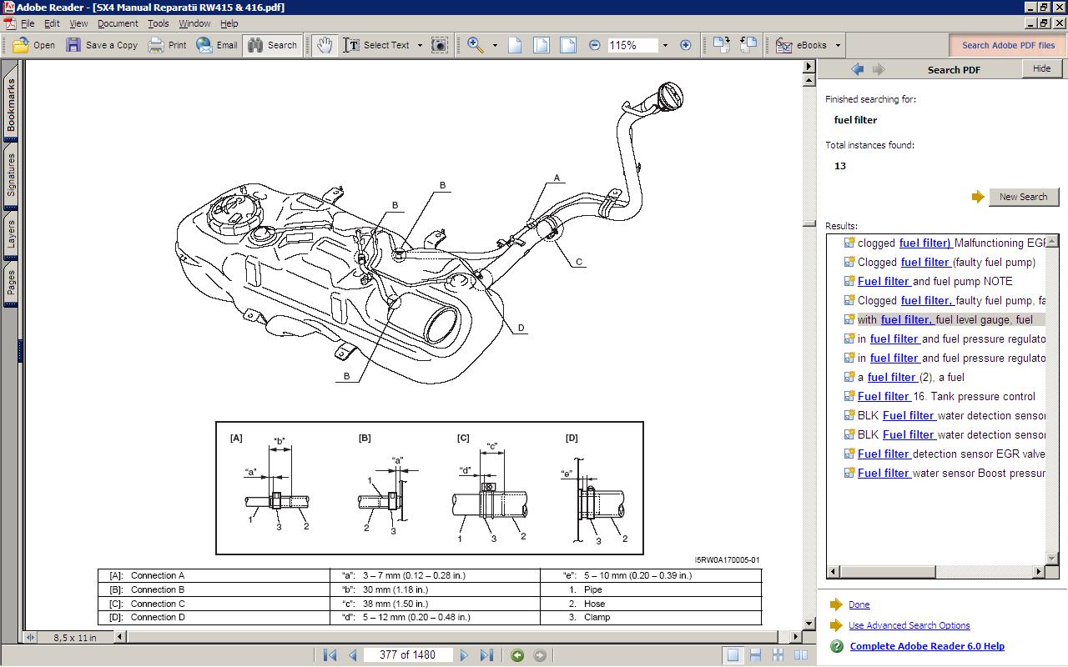Go to Last Page button
Viewport: 1068px width, 667px height.
pyautogui.click(x=487, y=655)
